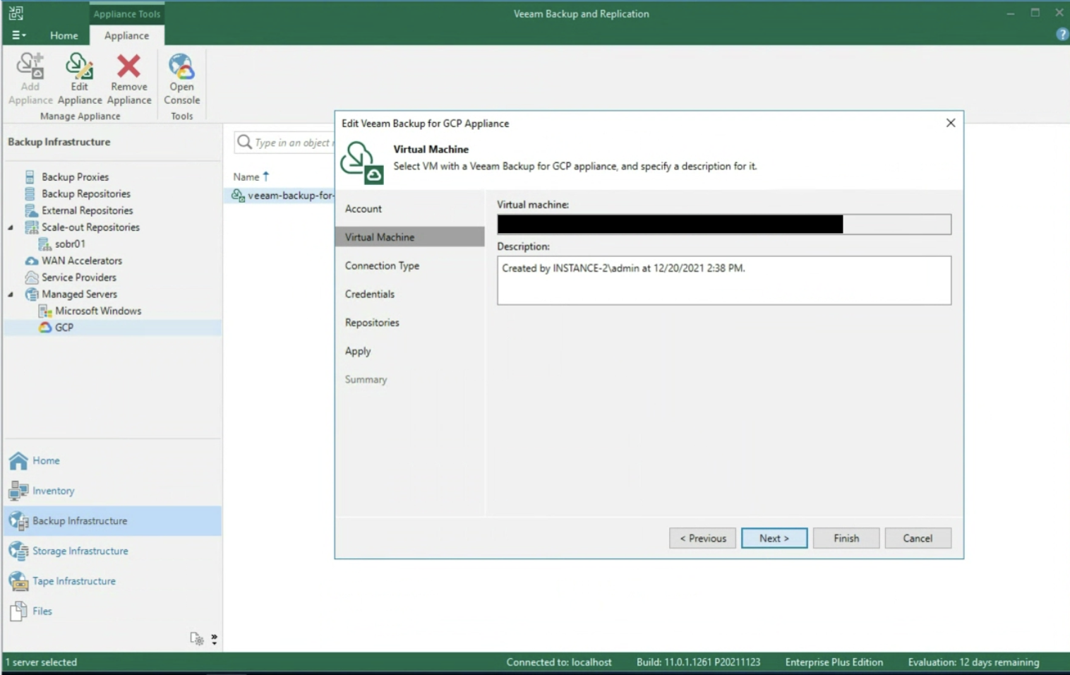The image size is (1070, 675).
Task: Select WAN Accelerators tree item
Action: point(82,261)
